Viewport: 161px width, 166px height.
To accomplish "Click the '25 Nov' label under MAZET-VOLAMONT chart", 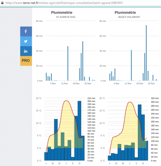I will point(151,83).
